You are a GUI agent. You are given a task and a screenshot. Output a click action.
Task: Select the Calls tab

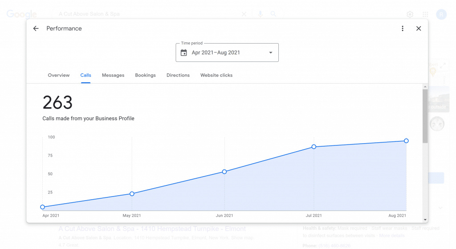pos(86,75)
